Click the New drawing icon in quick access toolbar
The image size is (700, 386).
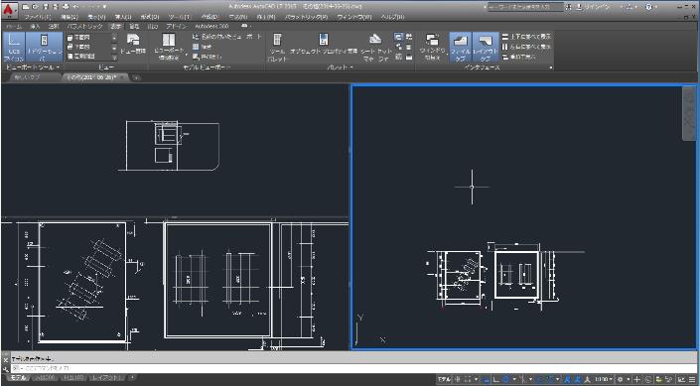point(26,7)
